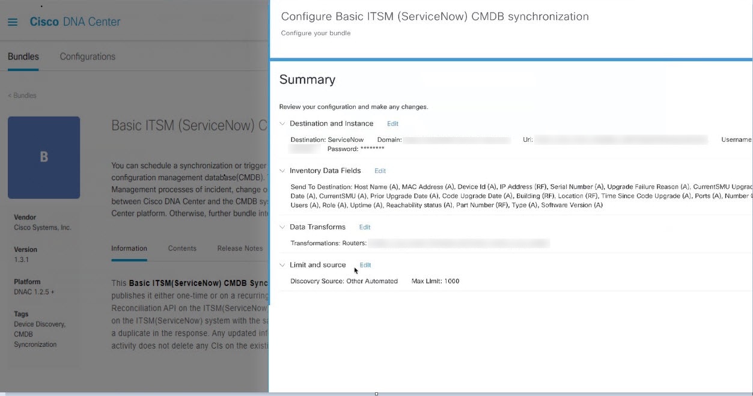Click the 'Cisco Systems, Inc.' vendor value

43,228
